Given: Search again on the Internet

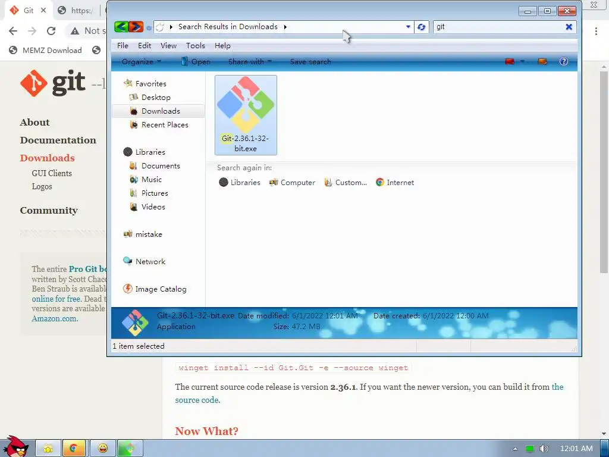Looking at the screenshot, I should point(395,182).
